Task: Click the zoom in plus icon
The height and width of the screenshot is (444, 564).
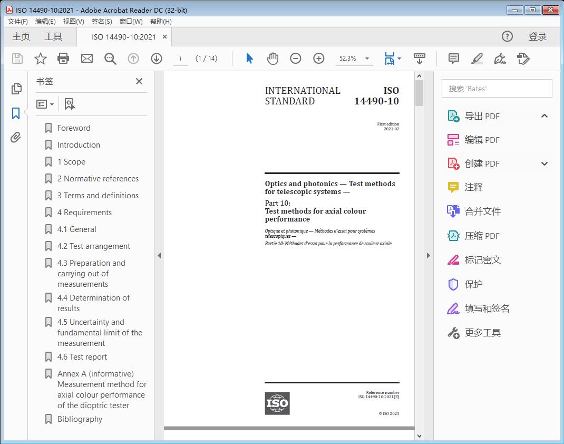Action: point(319,59)
